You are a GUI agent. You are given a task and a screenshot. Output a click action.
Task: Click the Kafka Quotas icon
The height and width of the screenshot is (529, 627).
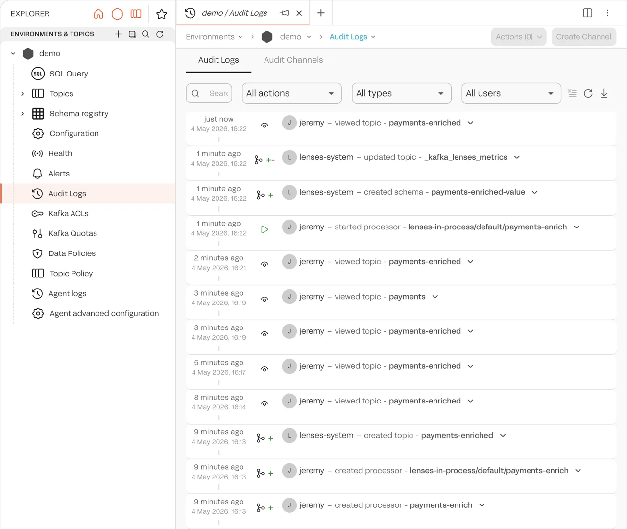[x=37, y=233]
